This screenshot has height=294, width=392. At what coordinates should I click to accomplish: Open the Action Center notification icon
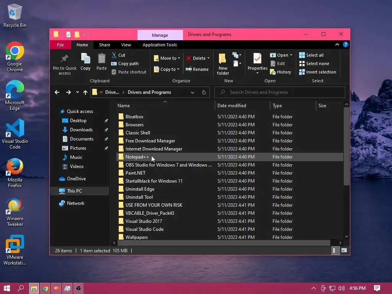[x=377, y=288]
